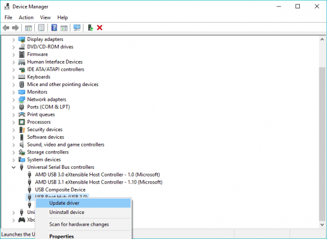Expand the Ports (COM & LPT) node

[14, 107]
